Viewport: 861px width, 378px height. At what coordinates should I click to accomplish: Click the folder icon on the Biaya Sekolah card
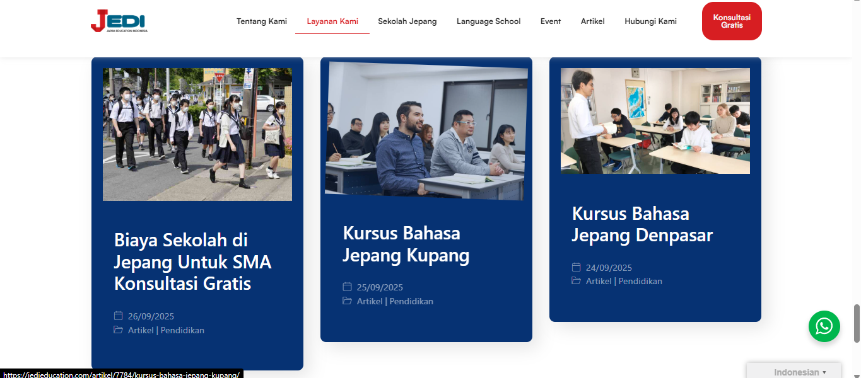(x=117, y=329)
